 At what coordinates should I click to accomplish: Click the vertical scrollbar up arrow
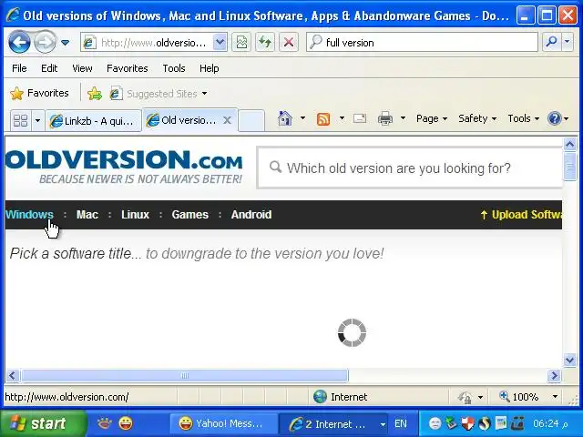point(569,144)
